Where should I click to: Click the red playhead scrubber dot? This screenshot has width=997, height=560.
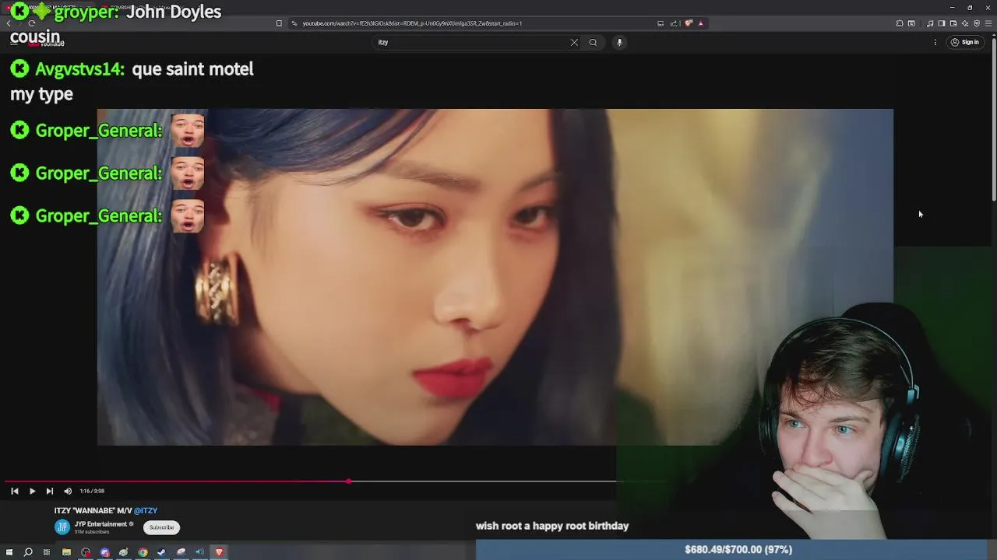tap(348, 481)
